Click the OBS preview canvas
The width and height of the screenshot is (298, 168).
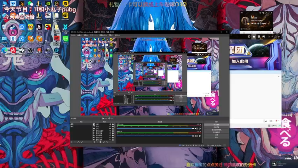(150, 77)
